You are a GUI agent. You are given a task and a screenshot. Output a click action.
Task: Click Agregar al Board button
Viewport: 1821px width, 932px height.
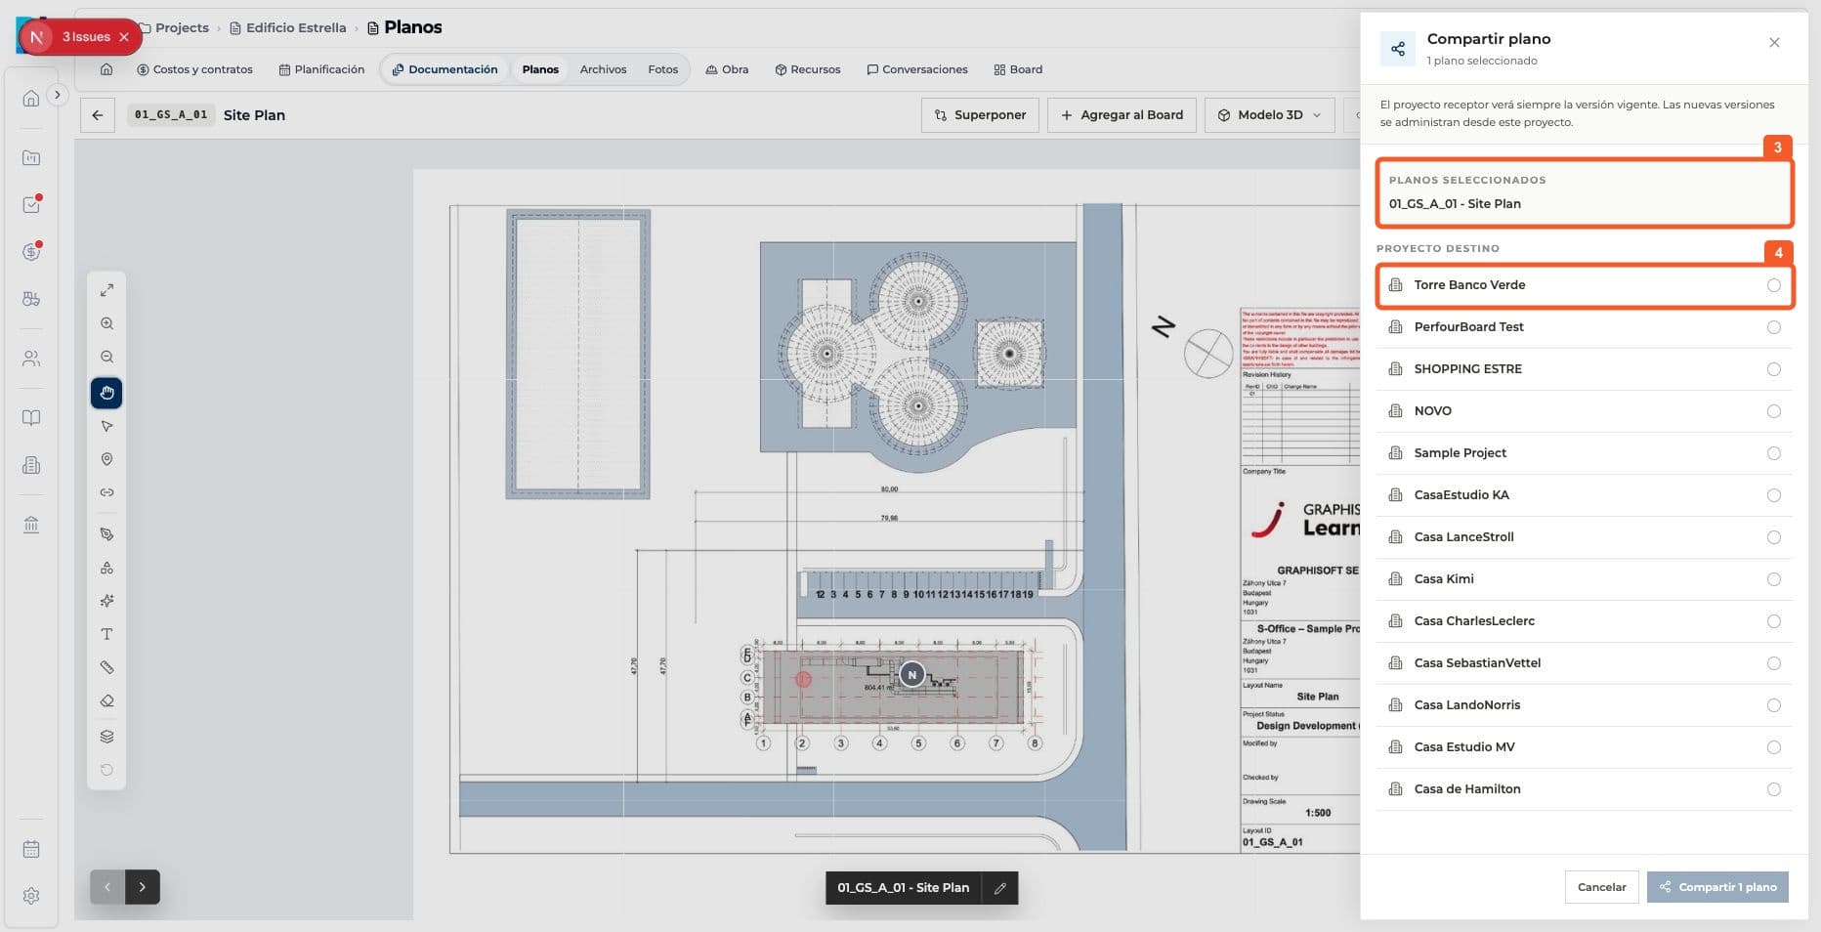coord(1122,115)
